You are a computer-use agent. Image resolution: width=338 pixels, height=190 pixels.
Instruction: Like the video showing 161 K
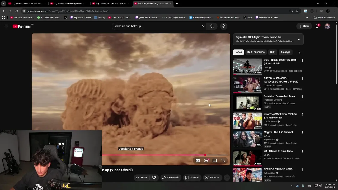point(141,178)
